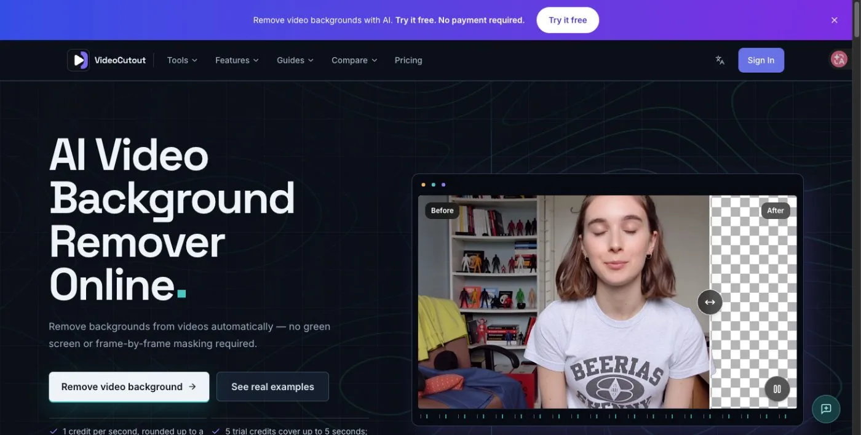The width and height of the screenshot is (861, 435).
Task: Click the VideoCutout logo icon
Action: (78, 60)
